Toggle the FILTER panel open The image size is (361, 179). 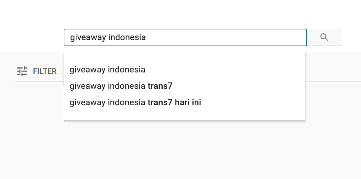[36, 72]
